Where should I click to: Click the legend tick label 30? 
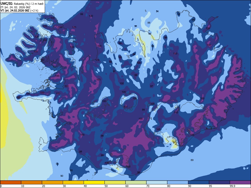pos(64,186)
